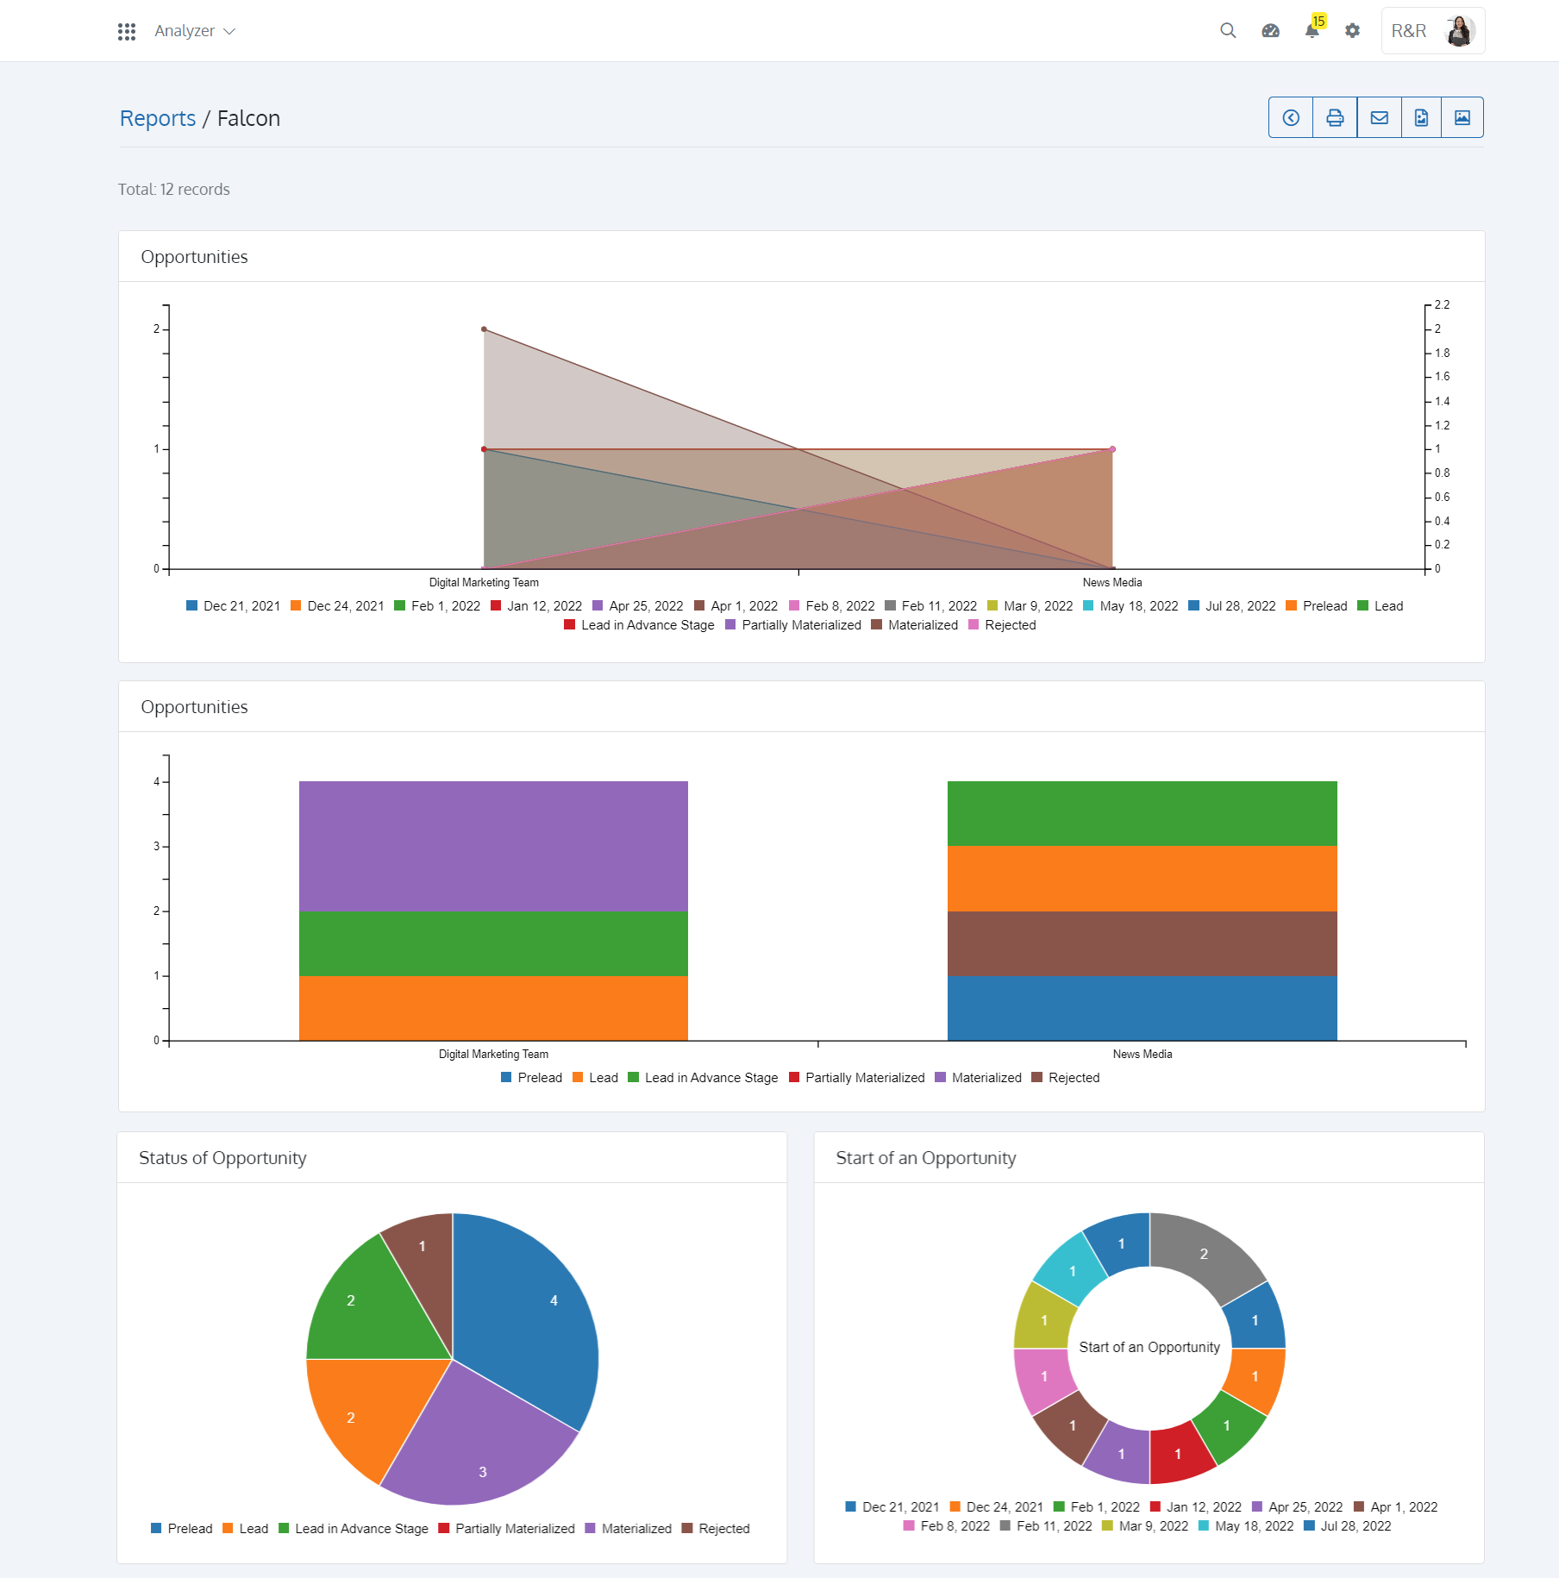Click the search magnifier icon
Screen dimensions: 1559x1578
click(1228, 31)
